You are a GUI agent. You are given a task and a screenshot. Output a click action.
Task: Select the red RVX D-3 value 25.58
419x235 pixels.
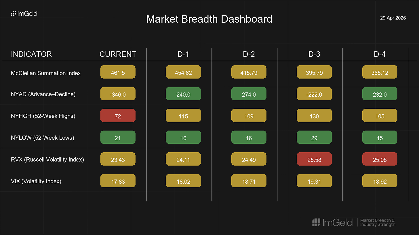(314, 159)
